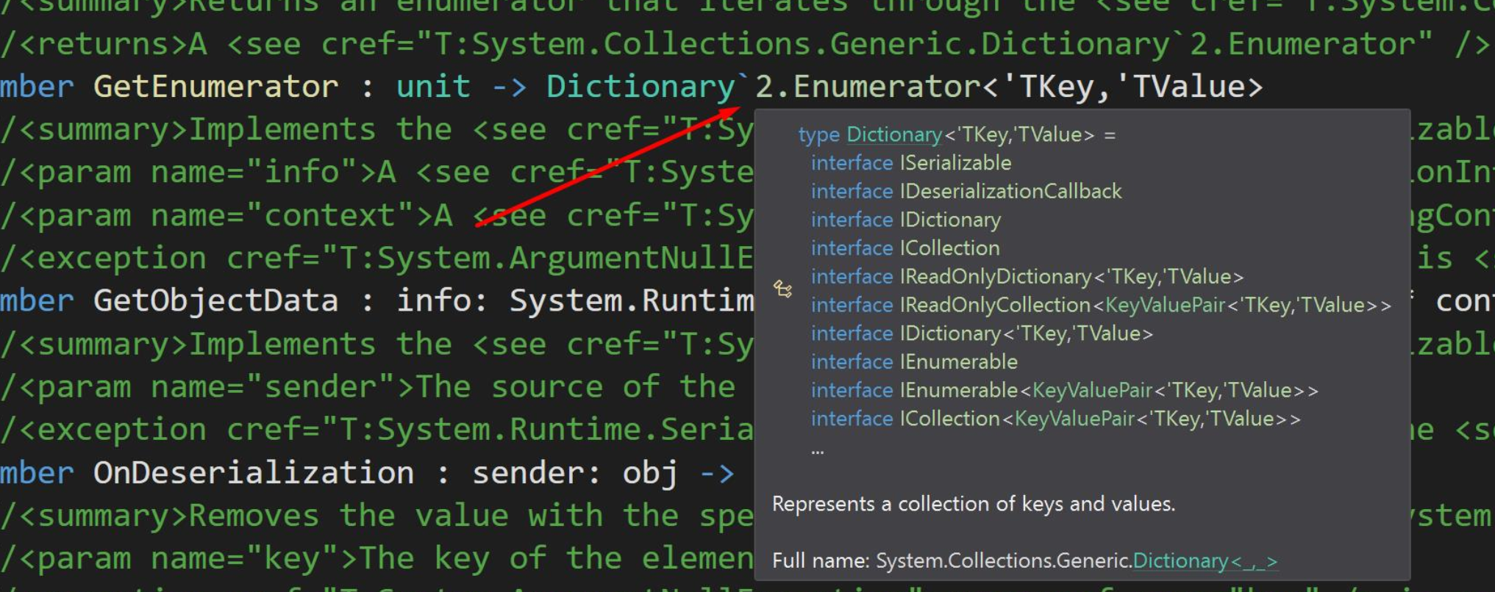Screen dimensions: 1495x592
Task: Click the symbol icon beside the tooltip's interface list
Action: point(782,289)
